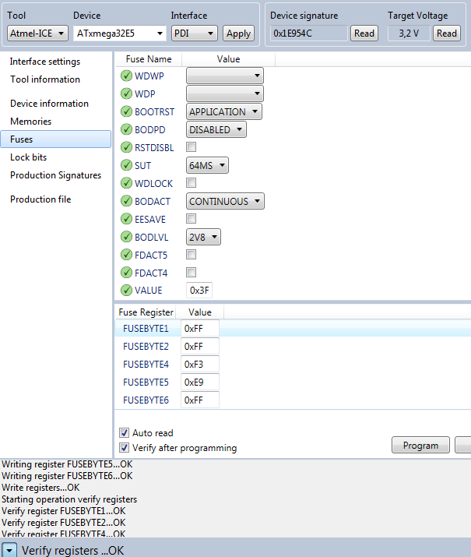Click the 'Verify registers ...OK' status text
471x557 pixels.
tap(72, 550)
